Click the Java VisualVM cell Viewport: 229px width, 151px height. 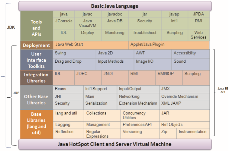click(x=87, y=23)
